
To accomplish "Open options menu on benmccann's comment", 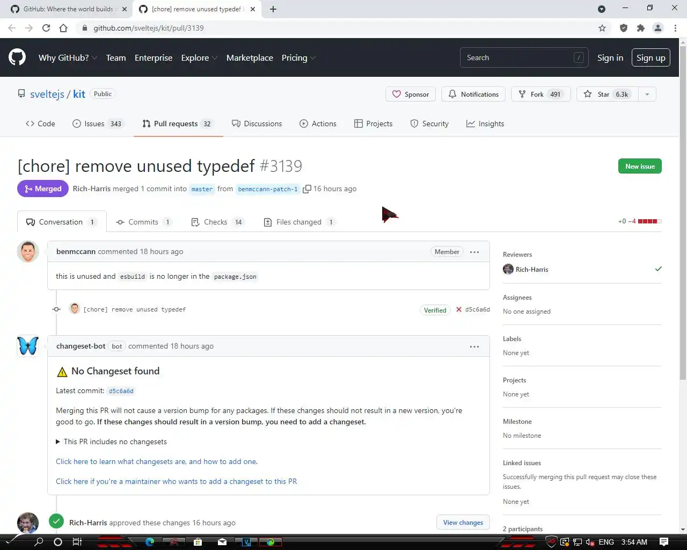I will pos(474,252).
